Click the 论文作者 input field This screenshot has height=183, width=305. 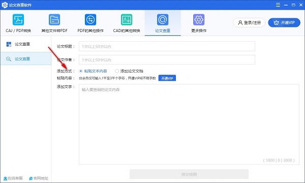[167, 59]
